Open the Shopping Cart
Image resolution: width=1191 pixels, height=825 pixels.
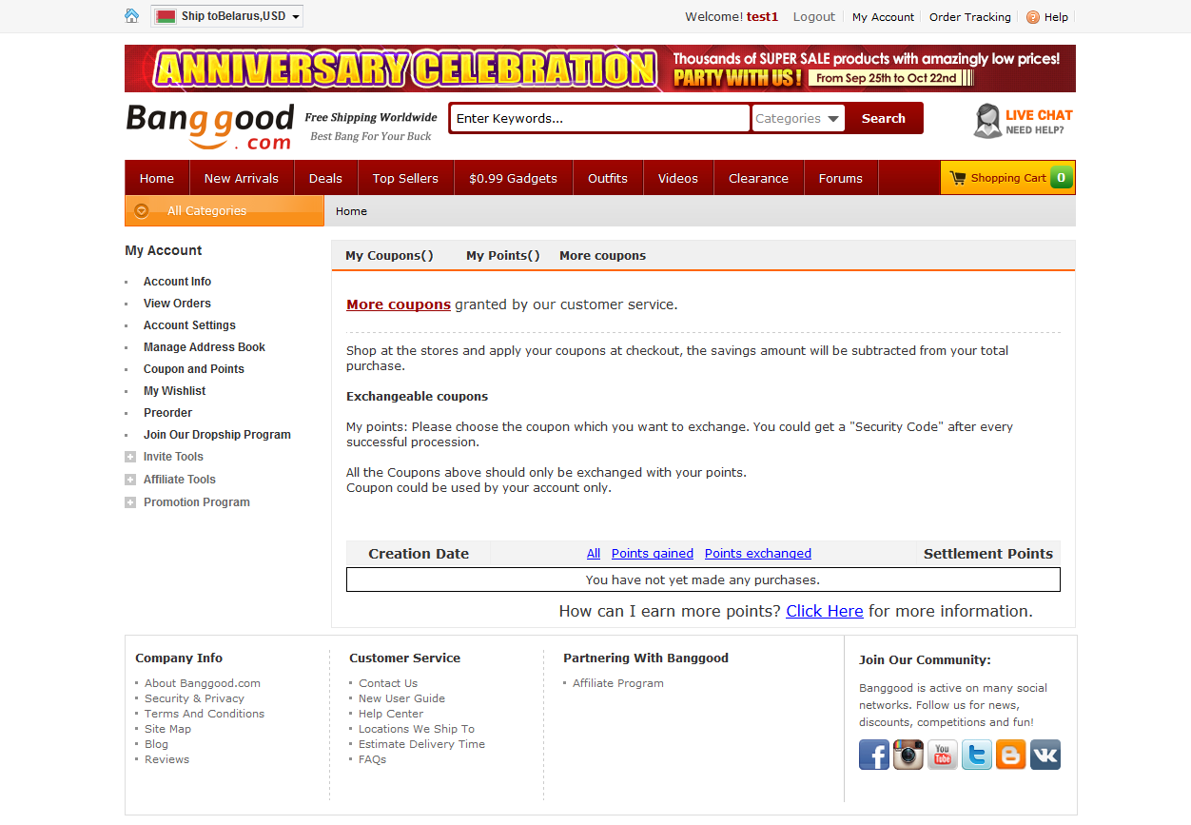click(x=1007, y=178)
